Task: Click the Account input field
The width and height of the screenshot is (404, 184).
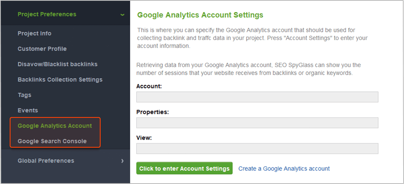Action: pyautogui.click(x=257, y=97)
